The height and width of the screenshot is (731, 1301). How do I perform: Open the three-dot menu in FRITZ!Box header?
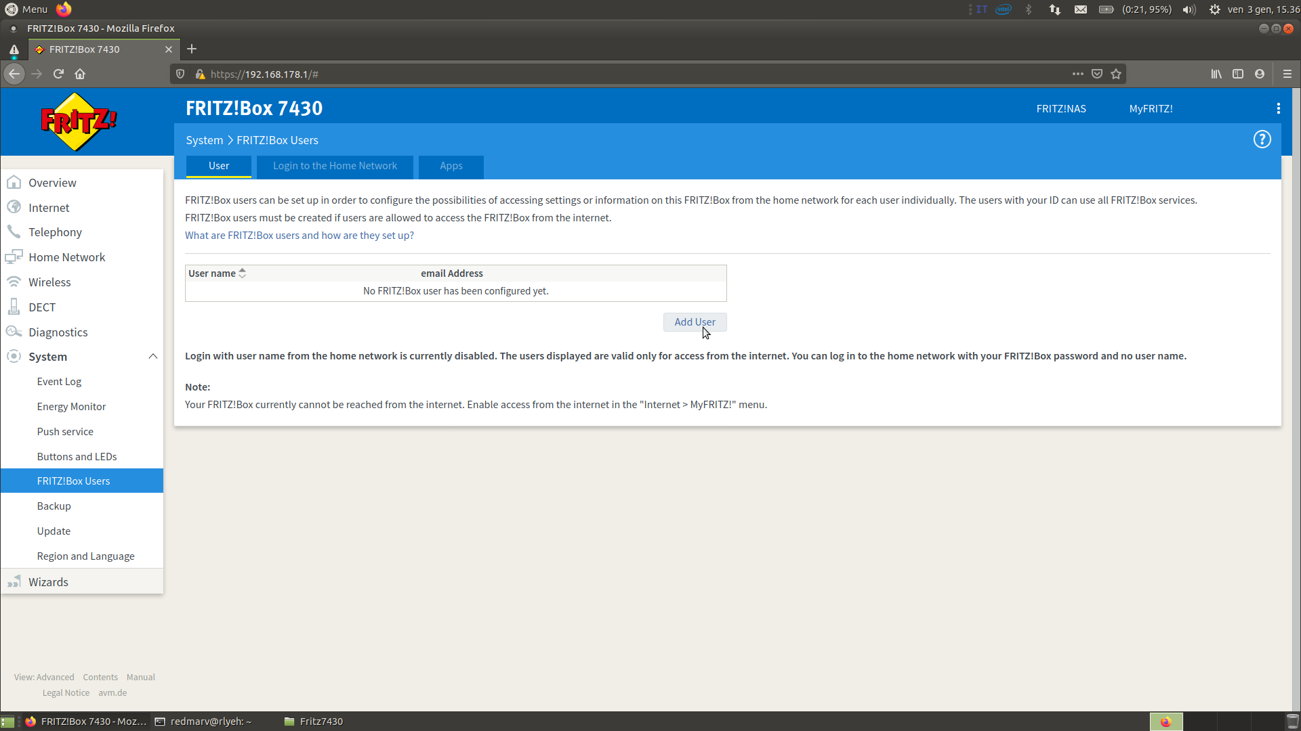1278,108
